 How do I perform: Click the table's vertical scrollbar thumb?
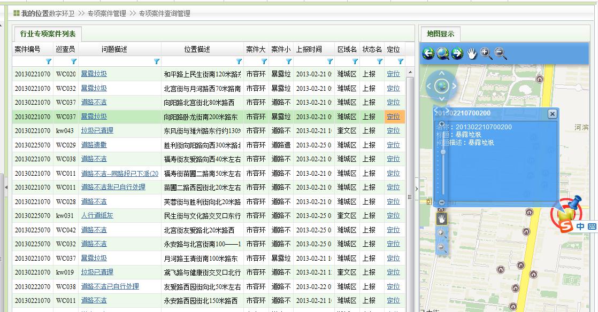[410, 193]
